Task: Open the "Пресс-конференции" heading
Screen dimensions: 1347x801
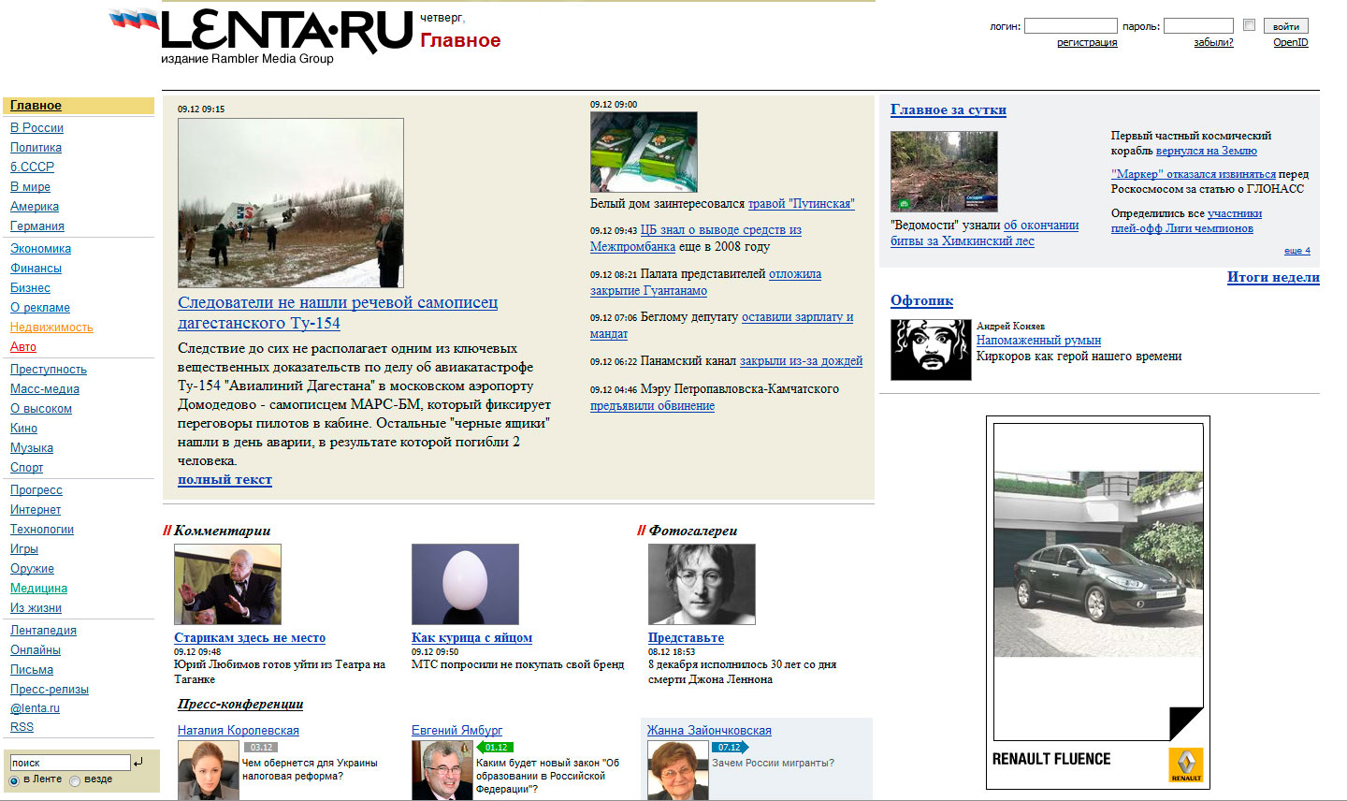Action: coord(240,705)
